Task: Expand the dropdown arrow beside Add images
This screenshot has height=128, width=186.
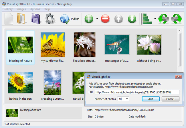Action: (x=97, y=19)
